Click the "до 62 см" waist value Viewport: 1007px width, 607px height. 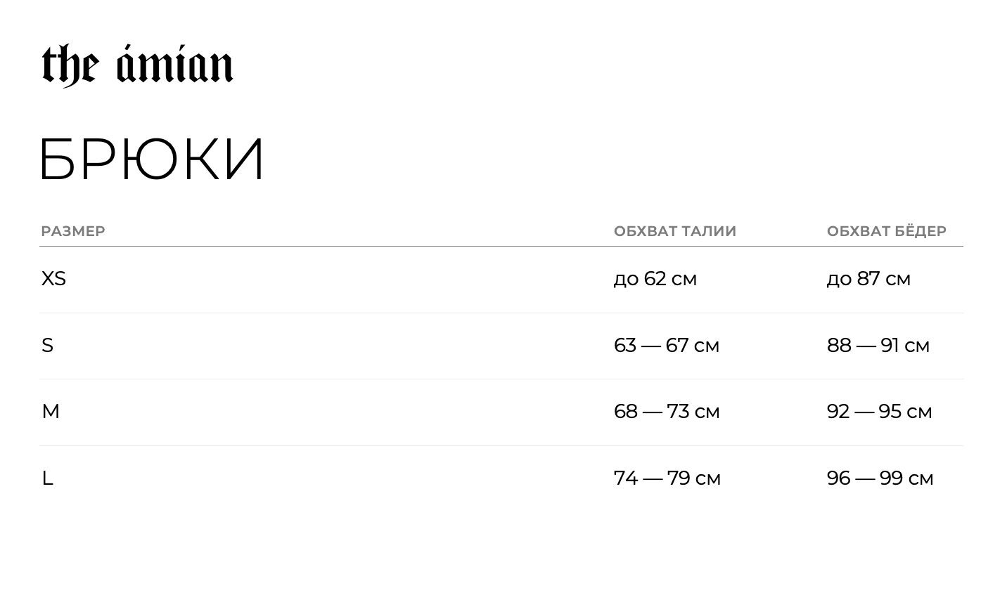(655, 279)
